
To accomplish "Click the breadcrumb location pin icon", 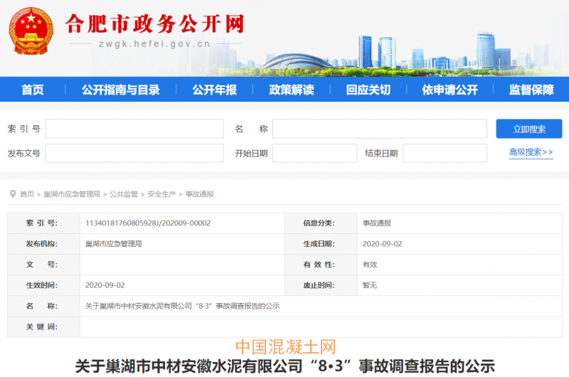I will pos(13,194).
